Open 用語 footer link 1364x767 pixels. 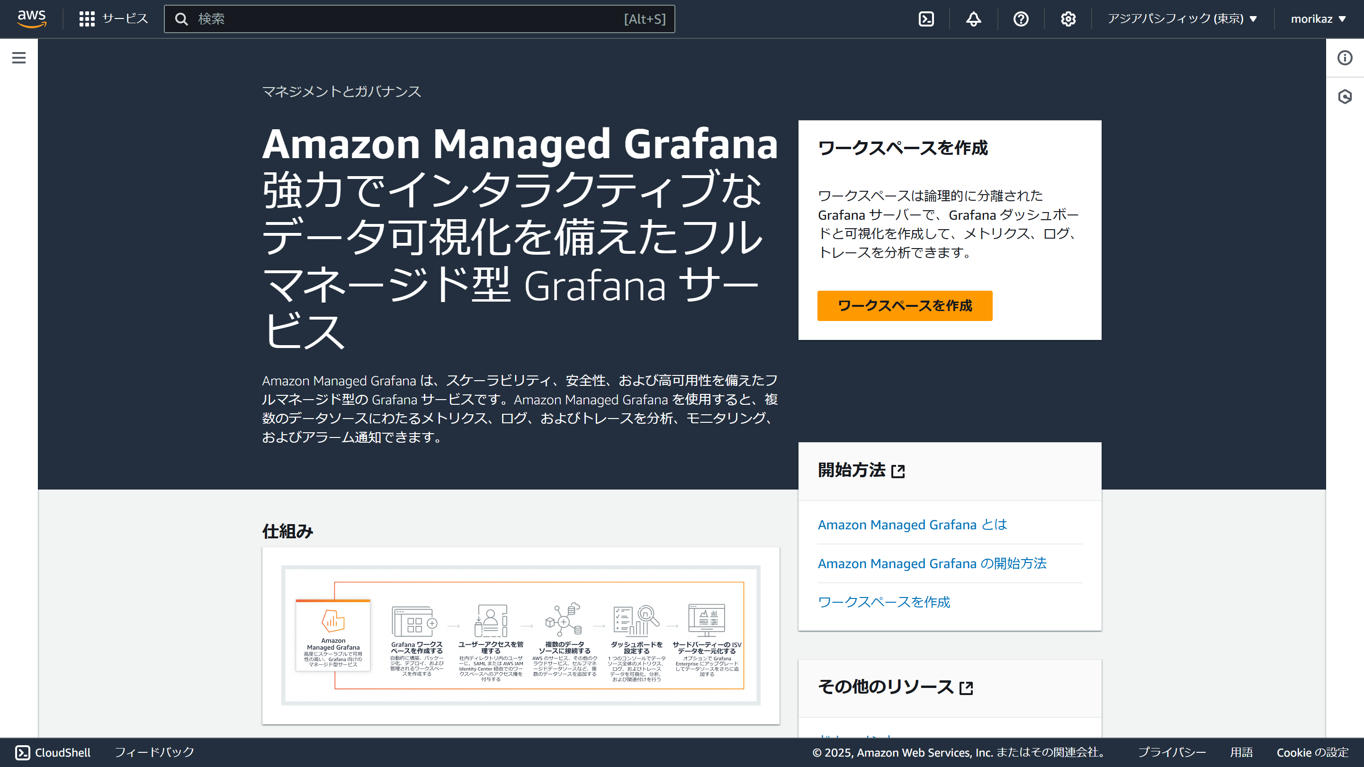1241,752
